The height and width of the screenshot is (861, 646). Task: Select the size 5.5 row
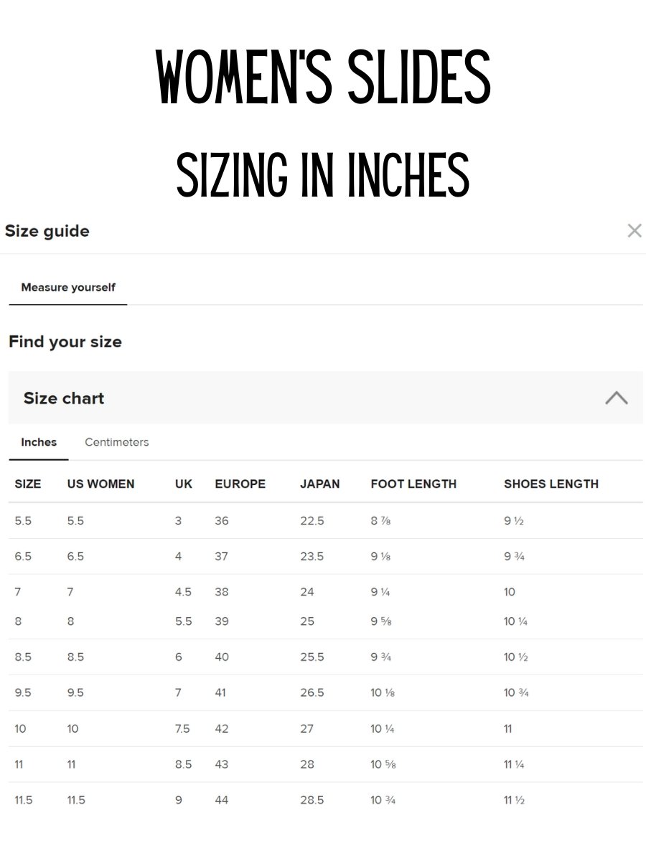tap(325, 521)
